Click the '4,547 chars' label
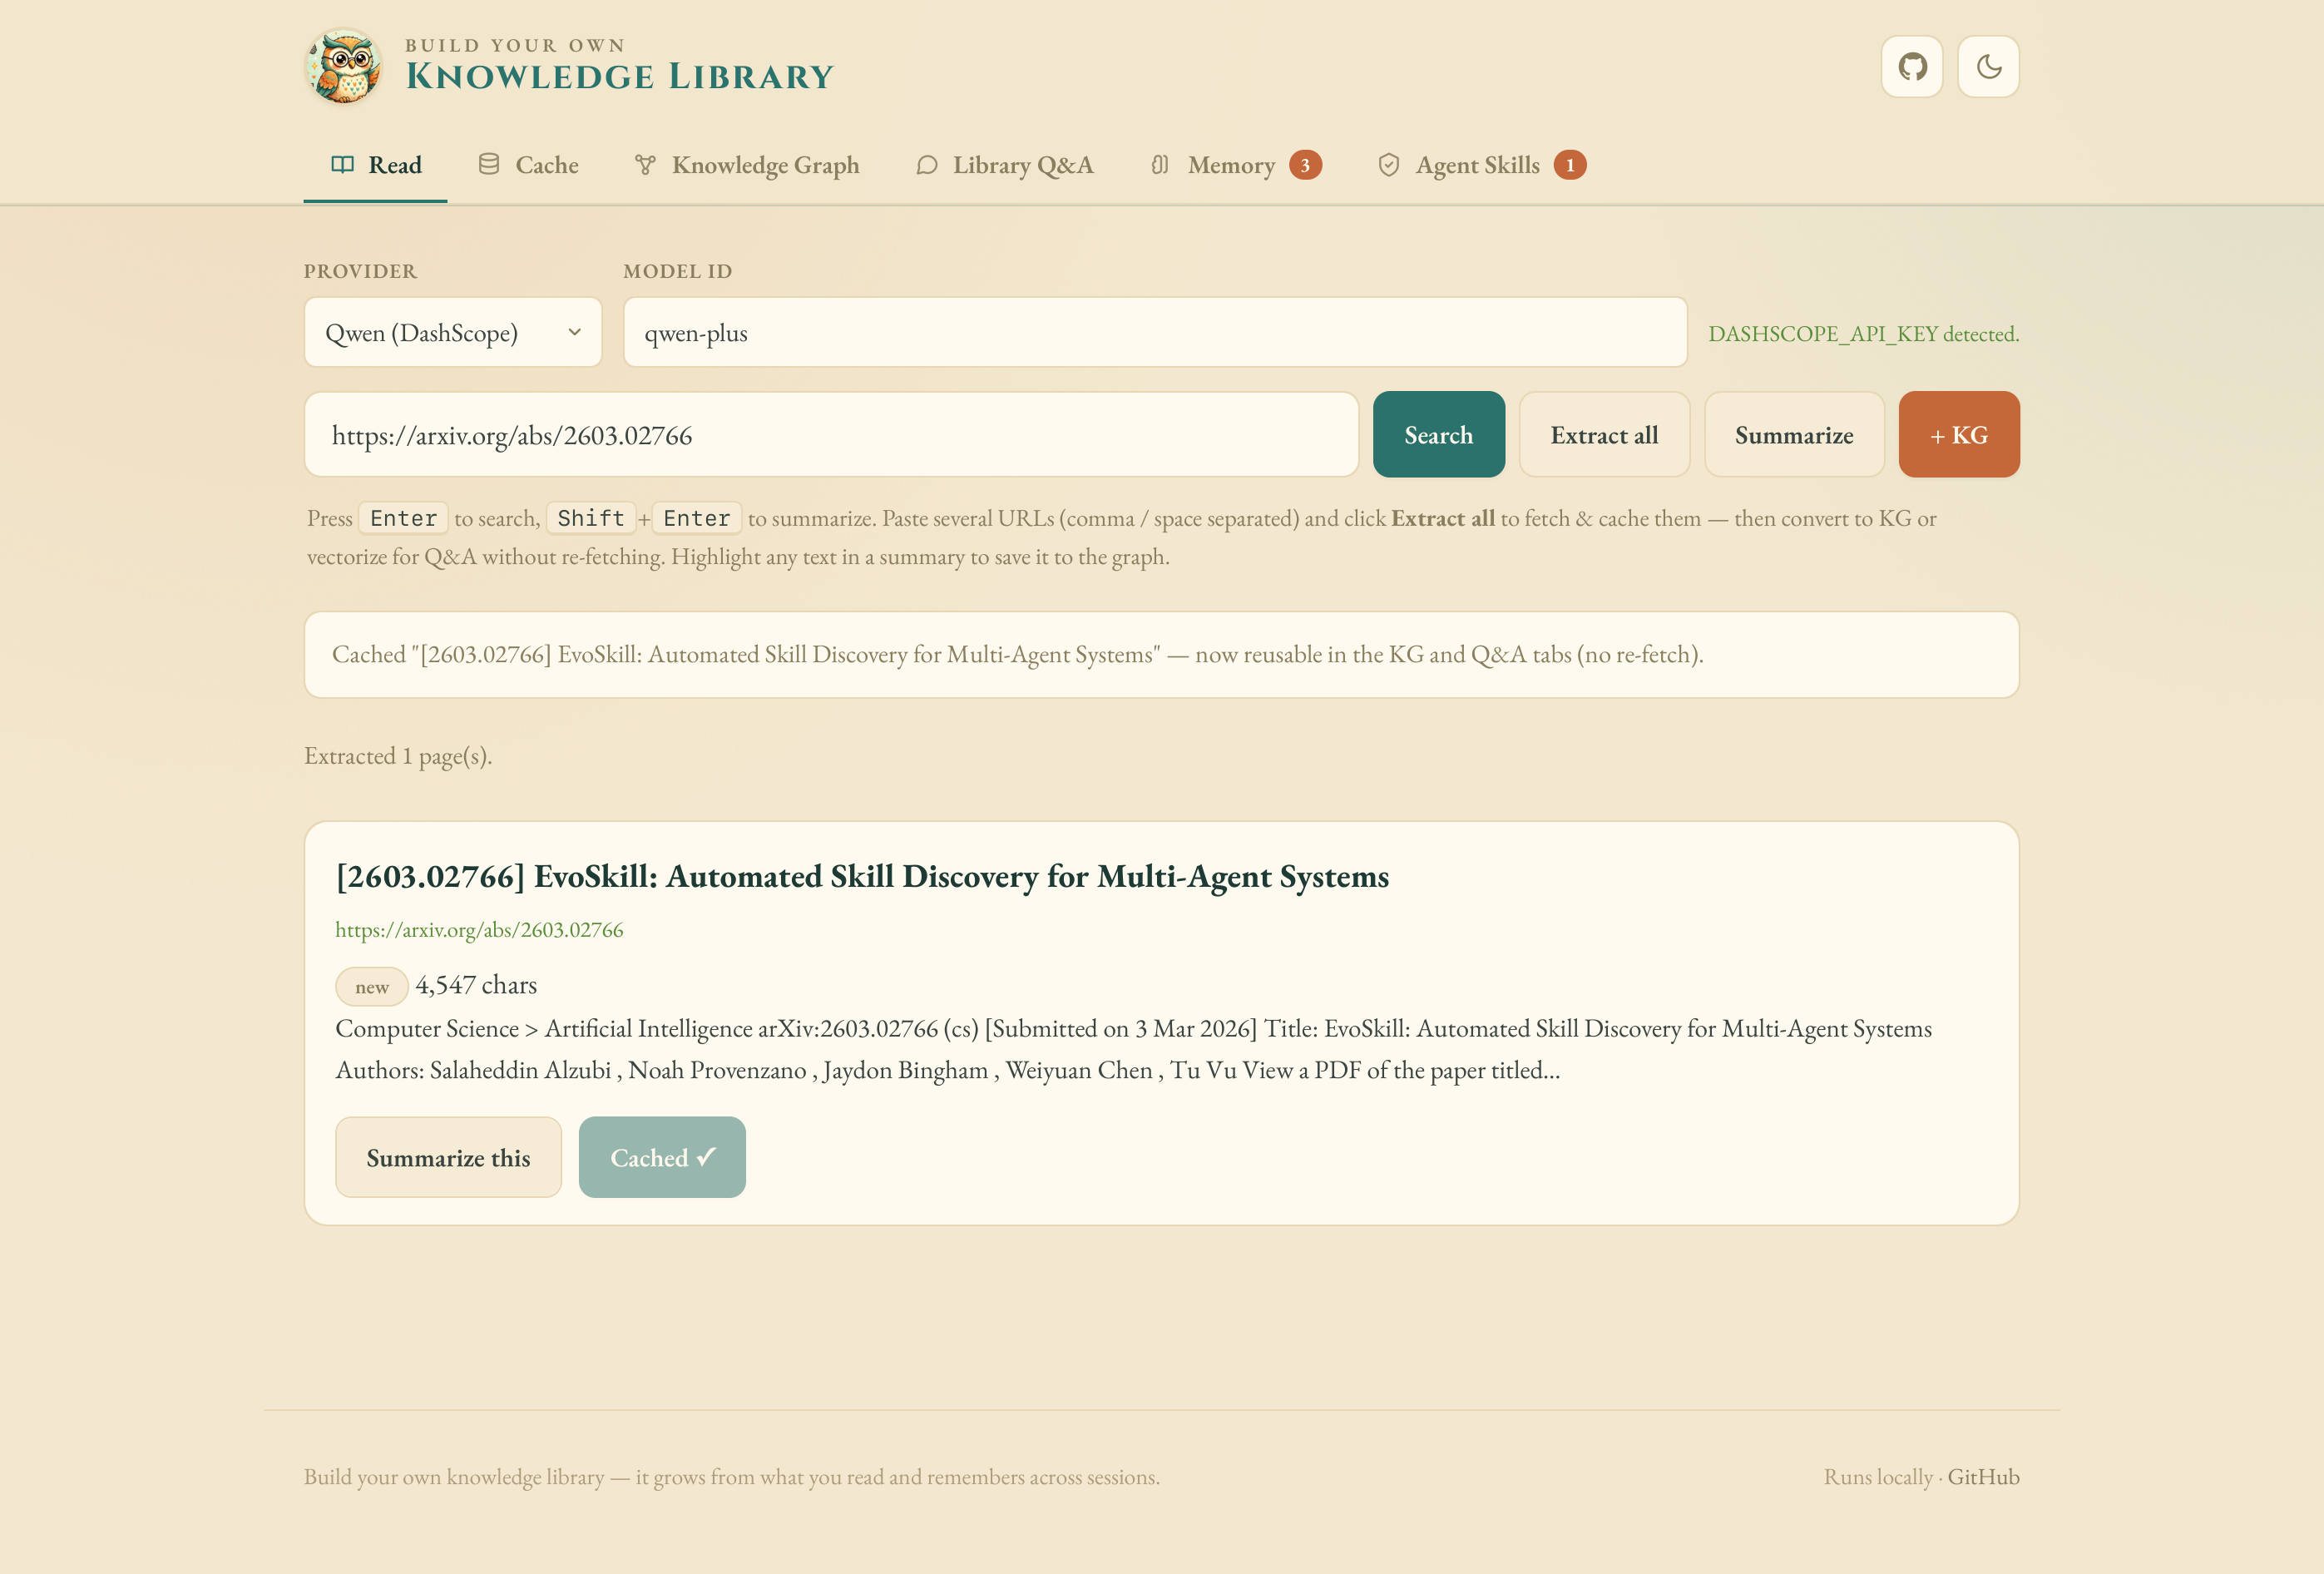 (x=476, y=985)
